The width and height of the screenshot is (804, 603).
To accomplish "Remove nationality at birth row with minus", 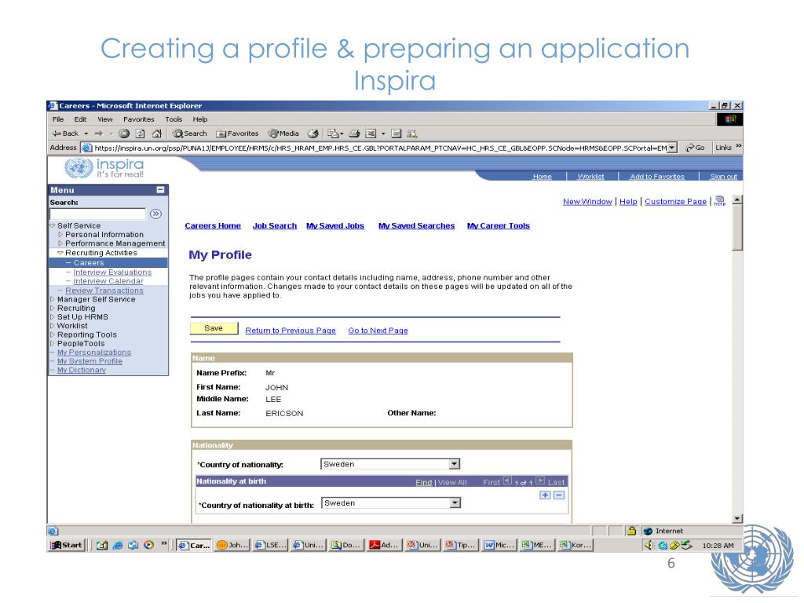I will pos(559,495).
